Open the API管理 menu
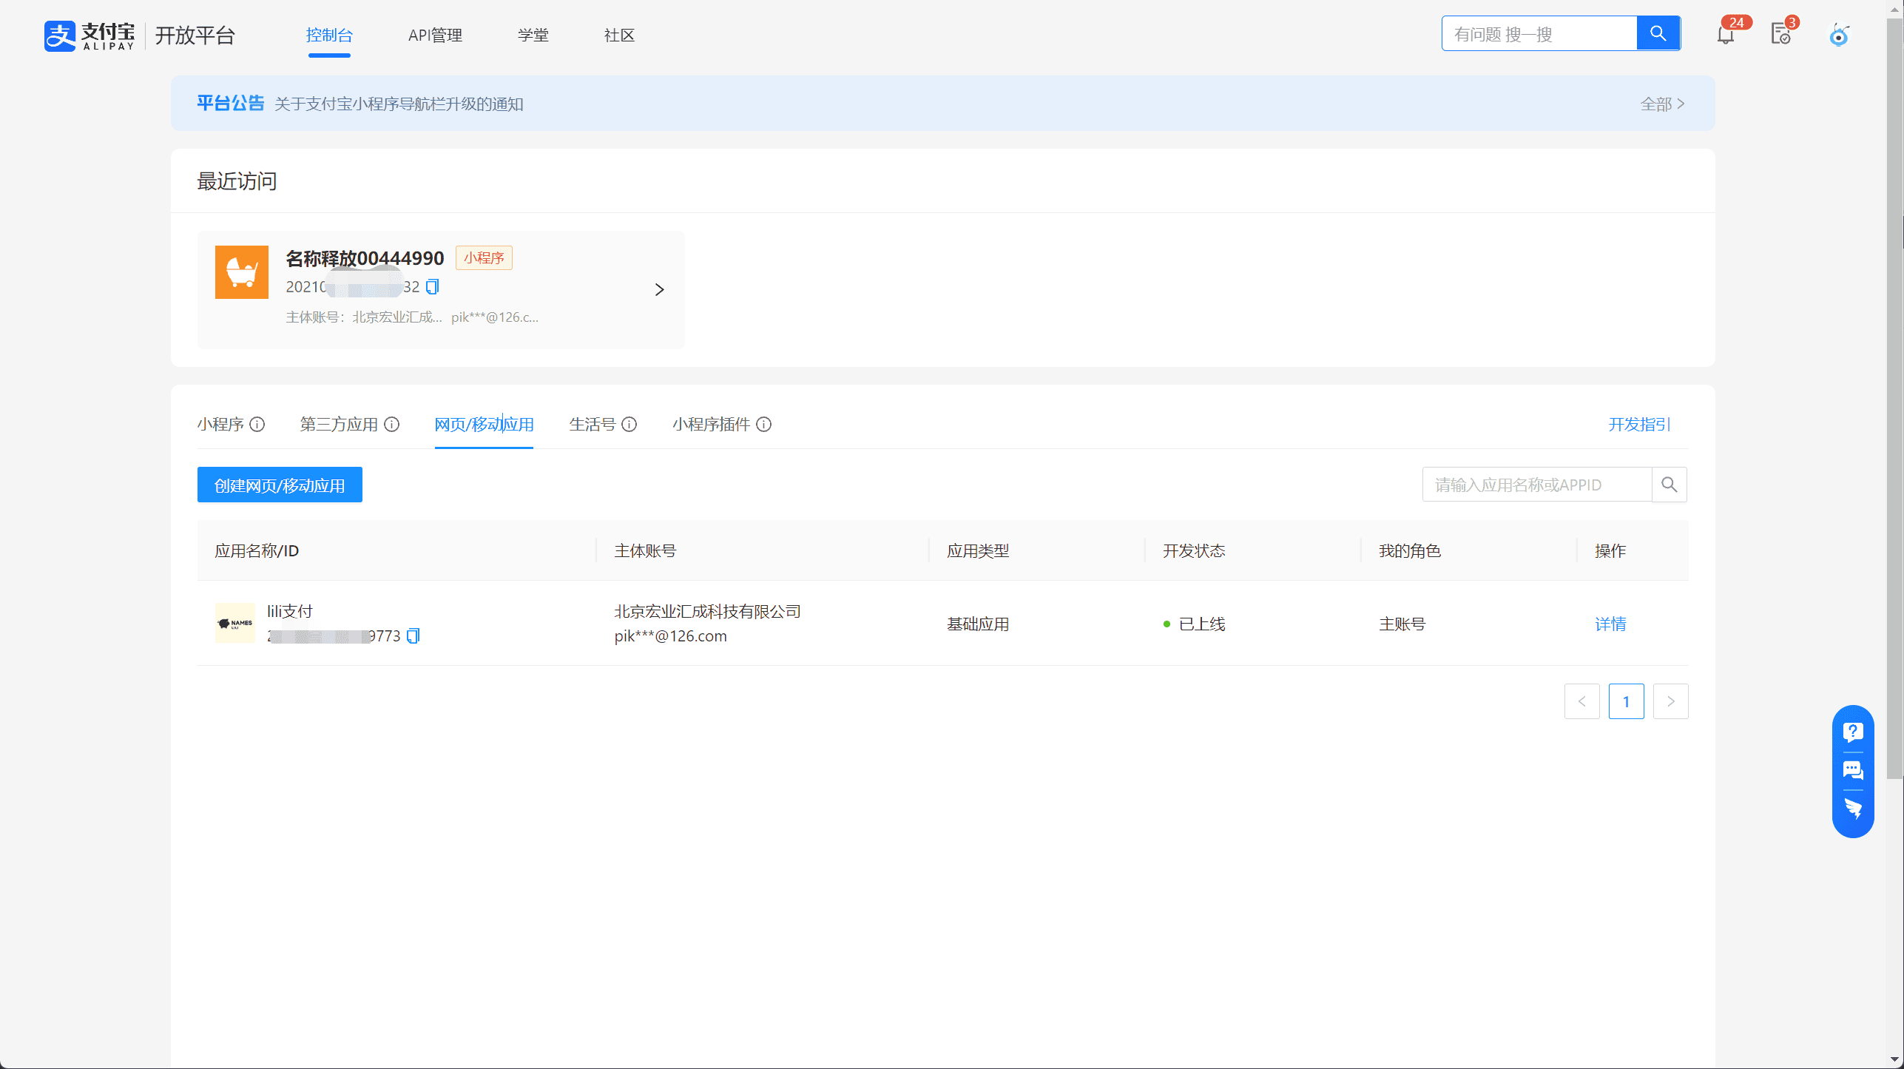The image size is (1904, 1069). pos(435,35)
